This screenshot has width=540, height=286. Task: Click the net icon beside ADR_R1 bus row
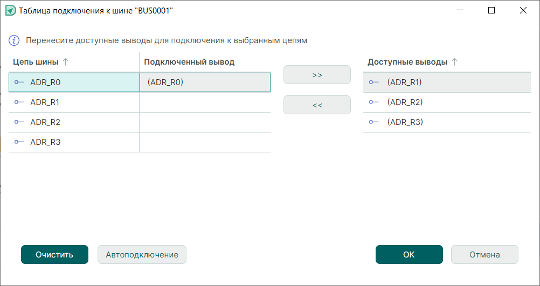19,102
